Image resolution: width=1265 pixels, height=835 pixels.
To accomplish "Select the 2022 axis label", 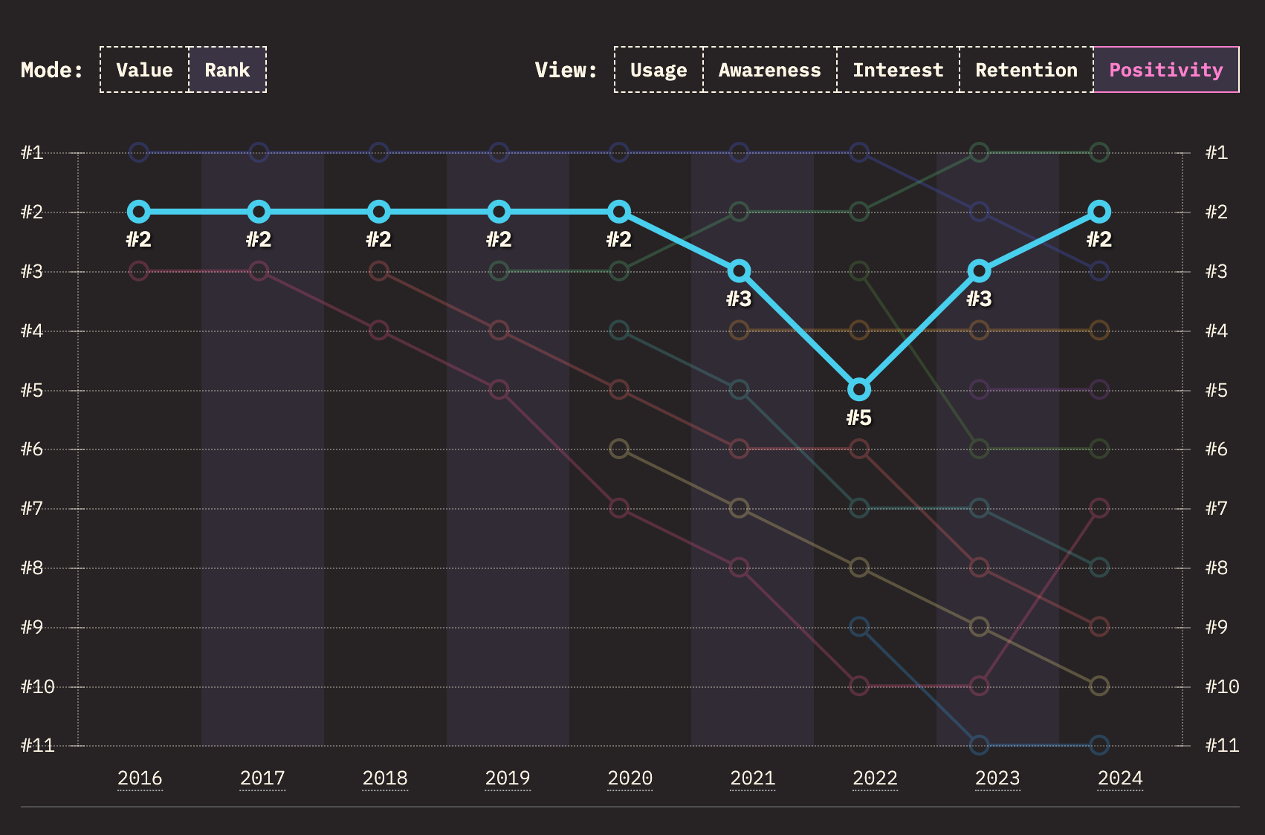I will coord(875,778).
